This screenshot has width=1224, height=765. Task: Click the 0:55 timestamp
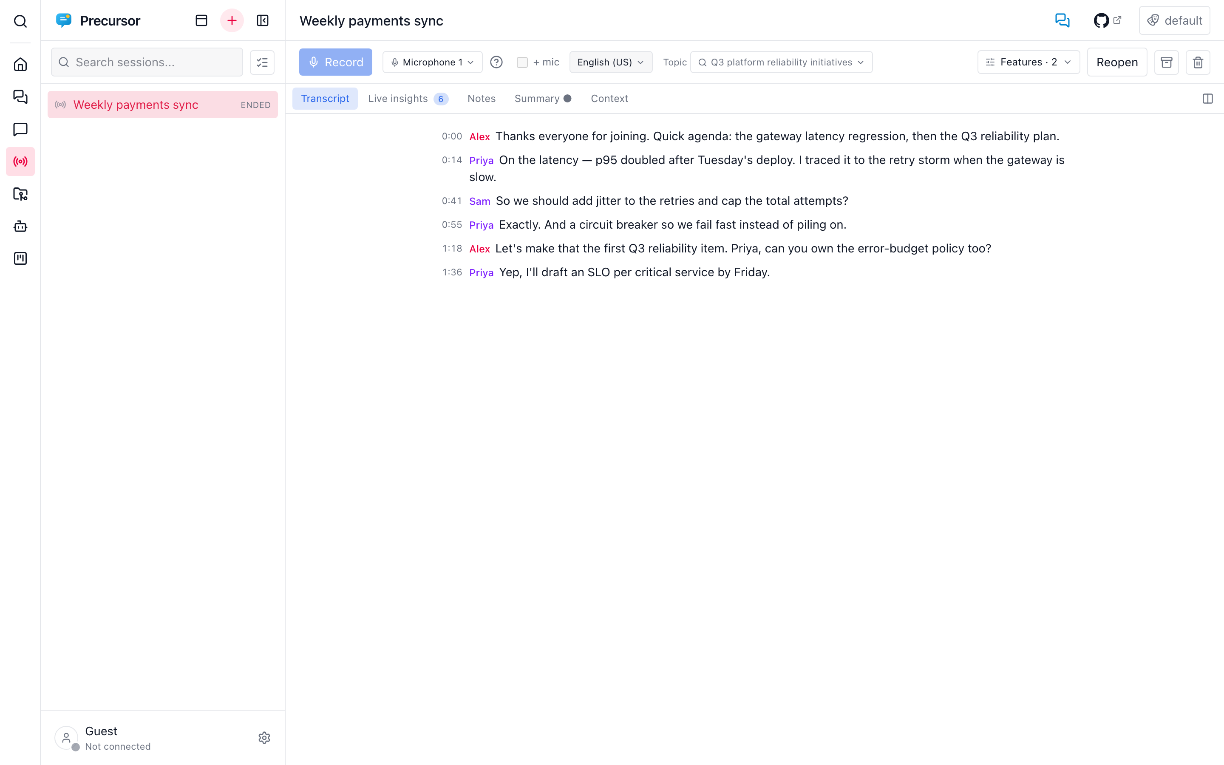[452, 225]
